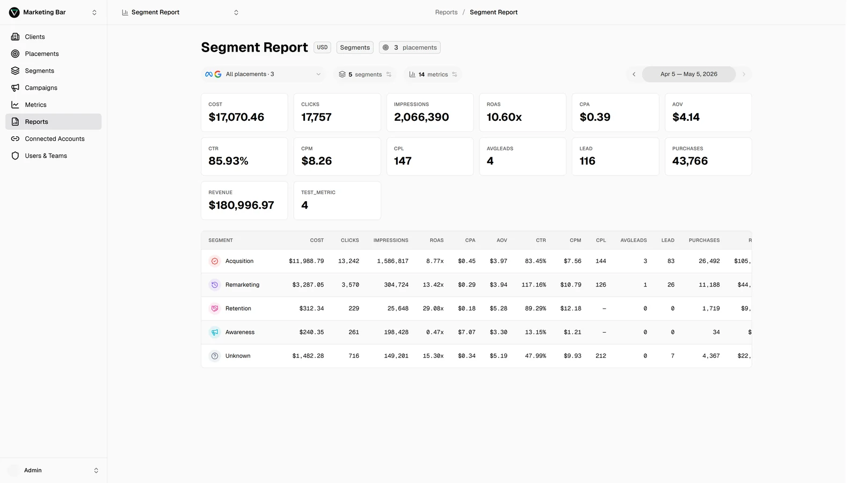Image resolution: width=859 pixels, height=483 pixels.
Task: Click Reports document icon in sidebar
Action: [15, 122]
